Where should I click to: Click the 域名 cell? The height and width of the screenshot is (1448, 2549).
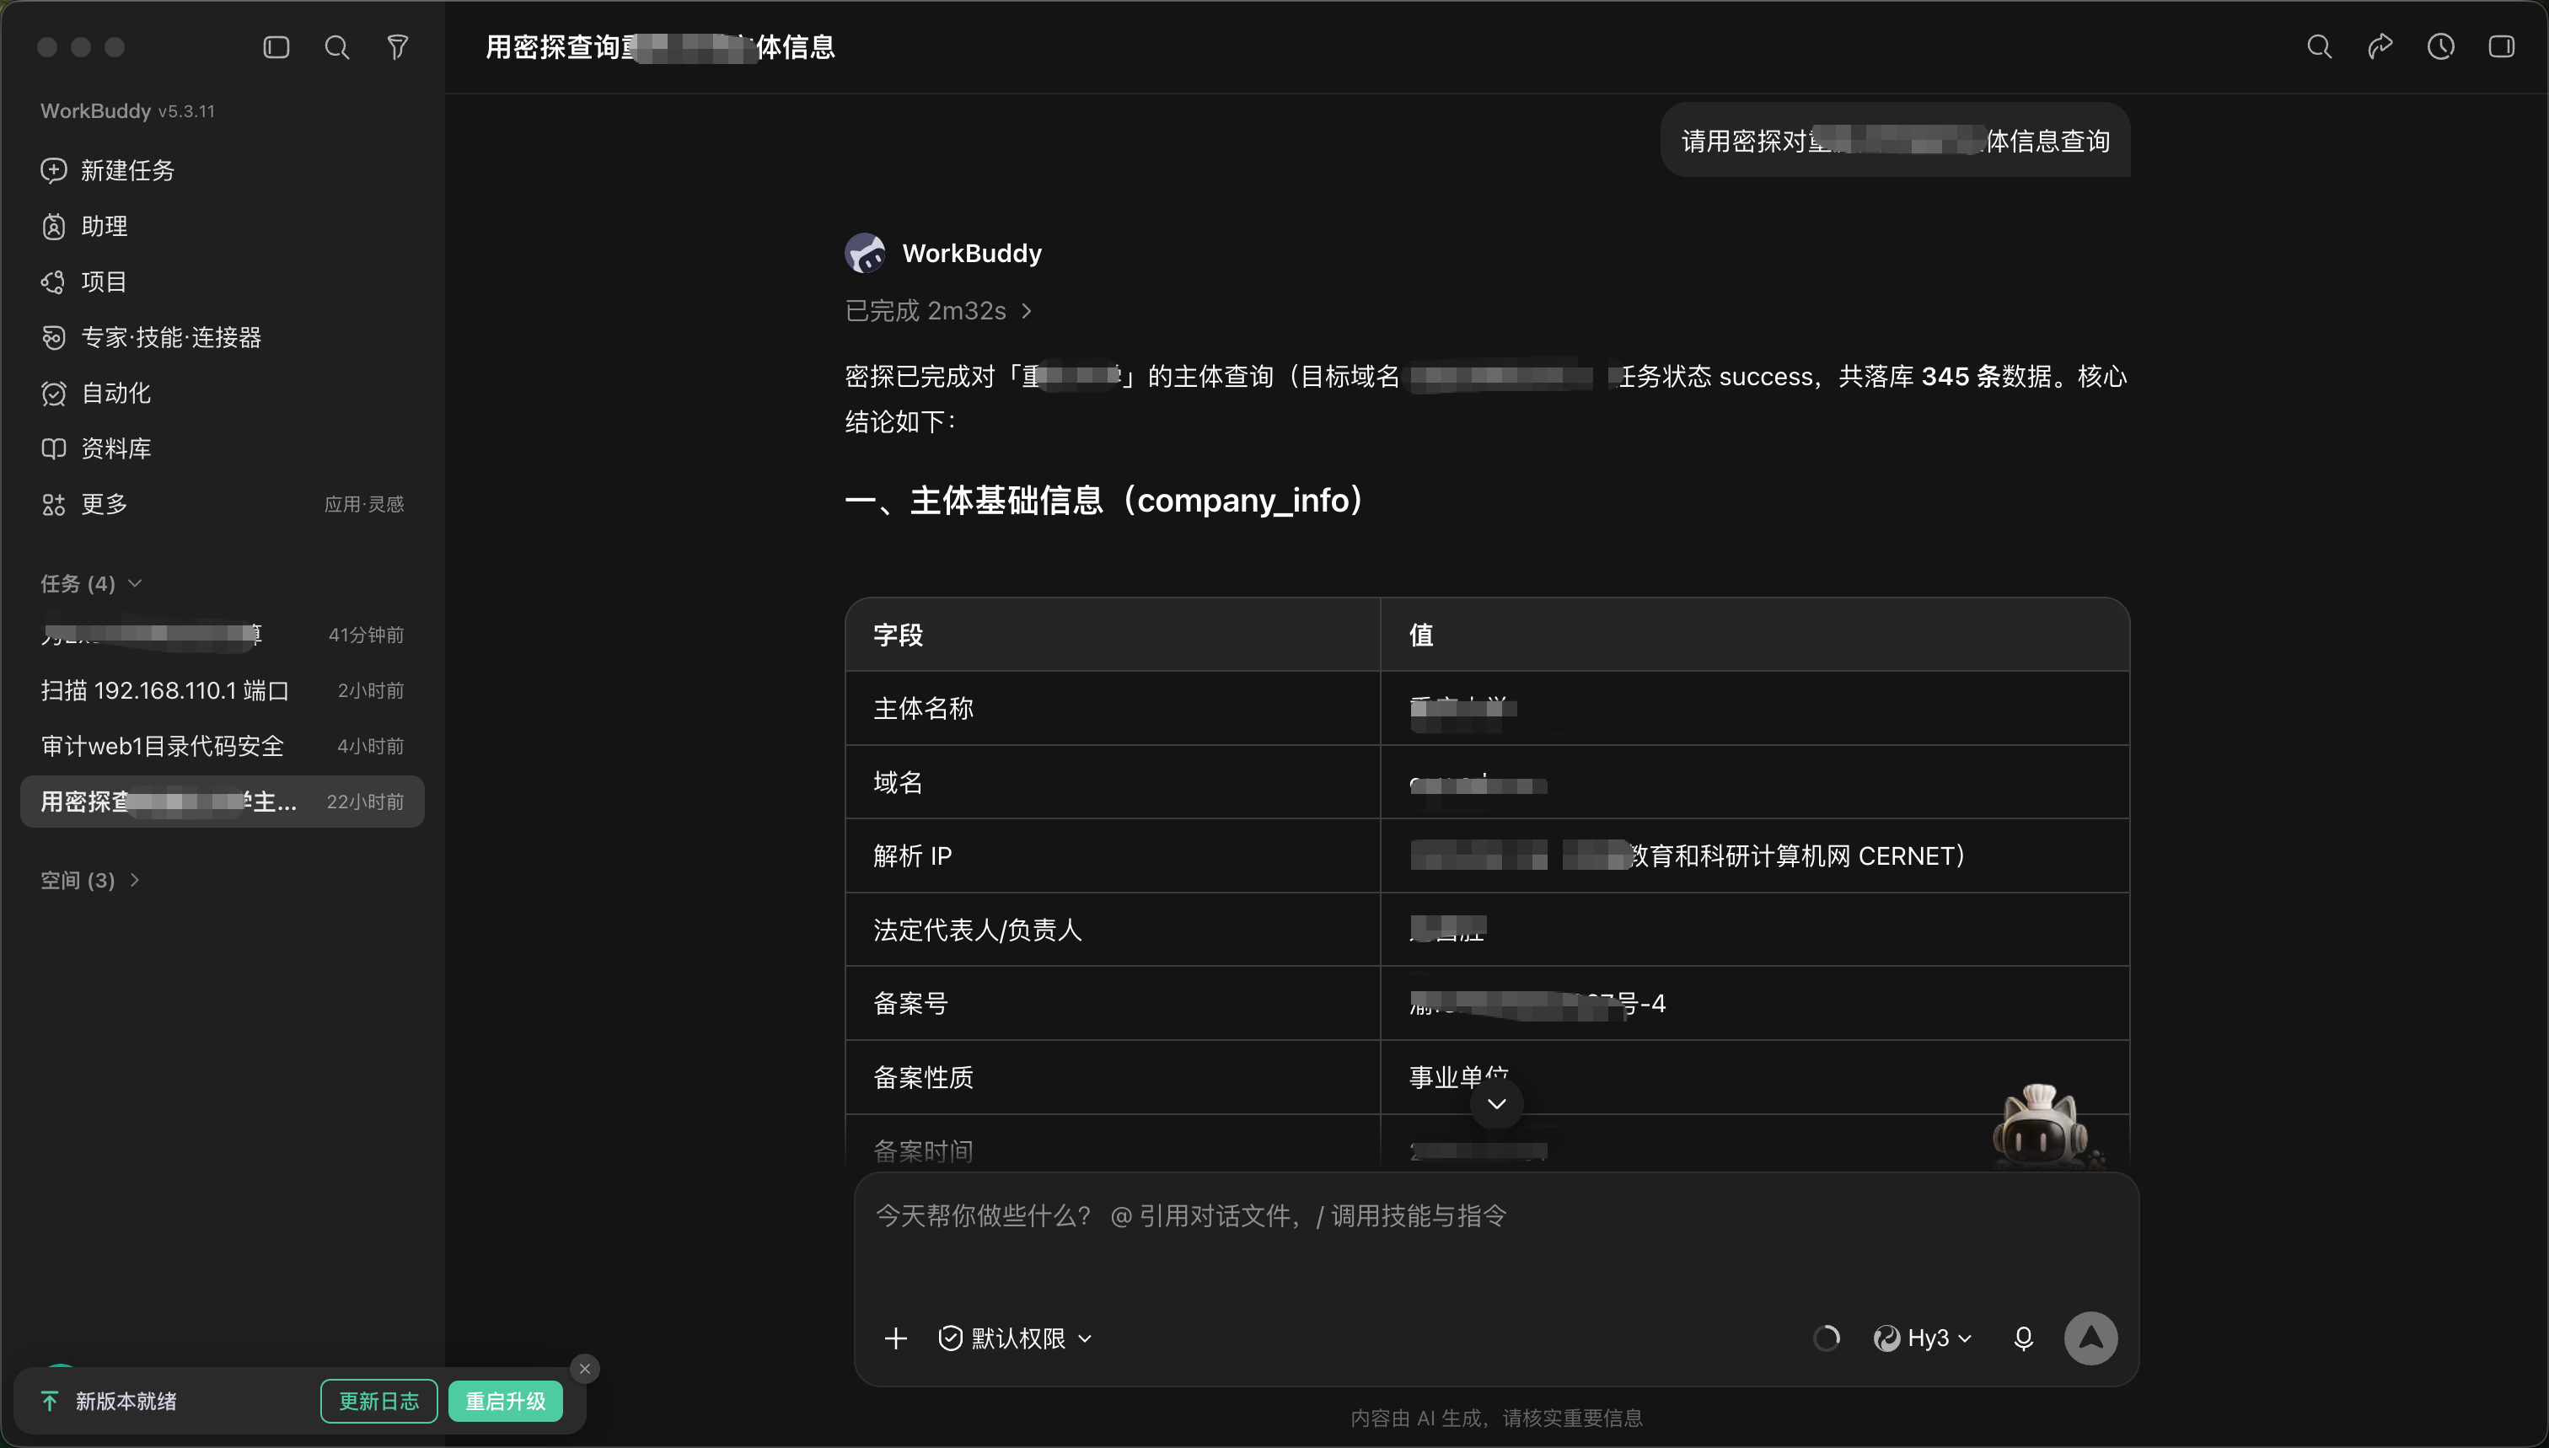(1113, 783)
